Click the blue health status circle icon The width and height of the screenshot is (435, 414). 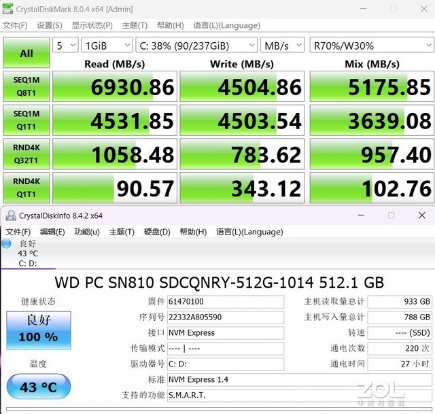(x=6, y=243)
